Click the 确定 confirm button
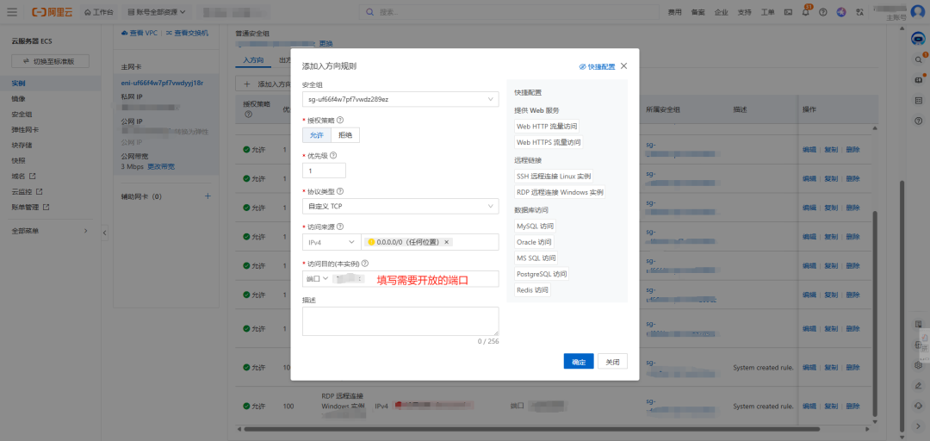This screenshot has height=441, width=930. coord(578,362)
